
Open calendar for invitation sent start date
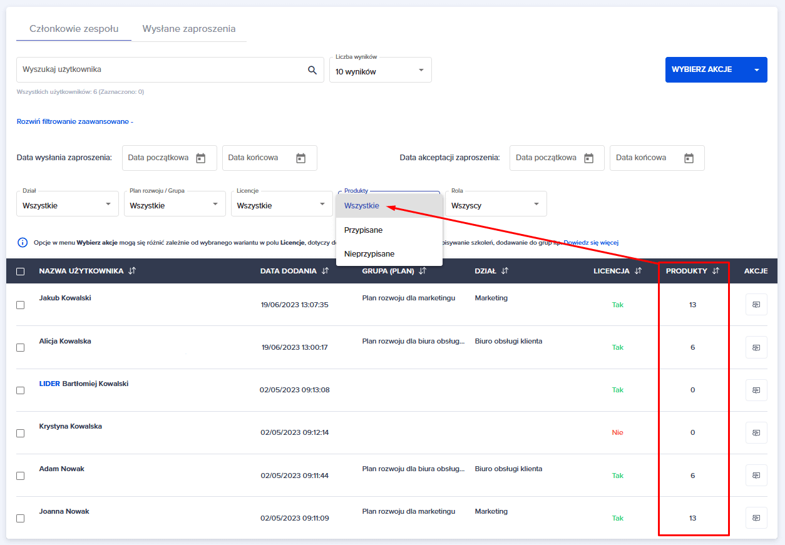[x=201, y=158]
